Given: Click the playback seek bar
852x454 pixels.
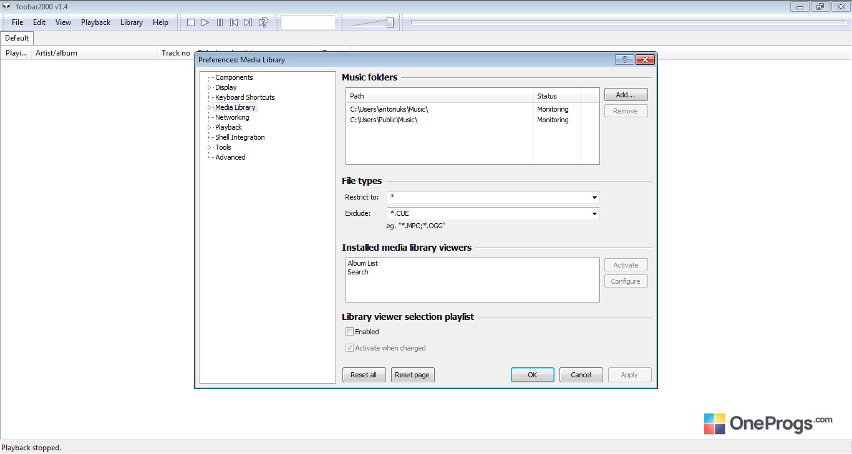Looking at the screenshot, I should tap(629, 22).
